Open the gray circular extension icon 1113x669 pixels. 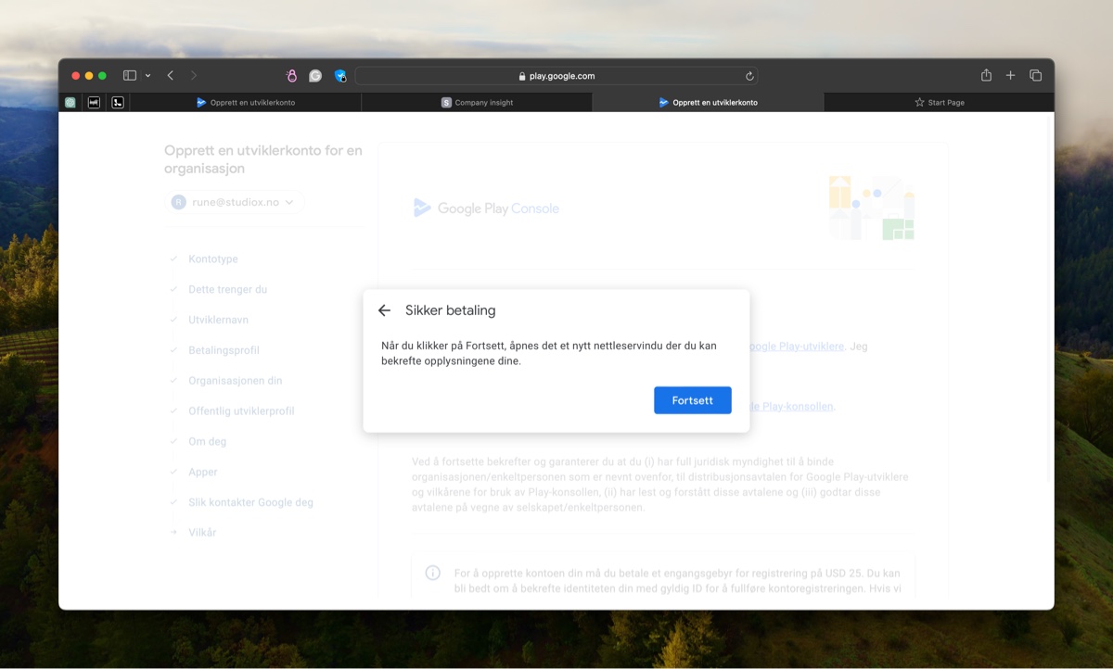pyautogui.click(x=315, y=76)
